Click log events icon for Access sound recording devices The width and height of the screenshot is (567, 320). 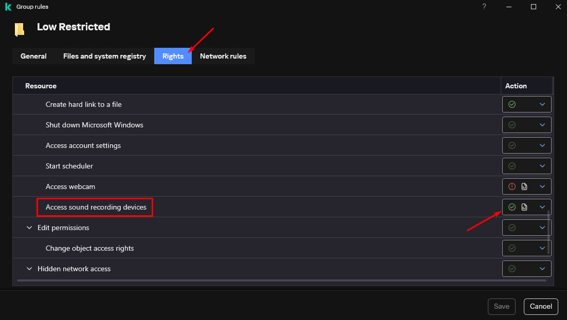tap(524, 207)
